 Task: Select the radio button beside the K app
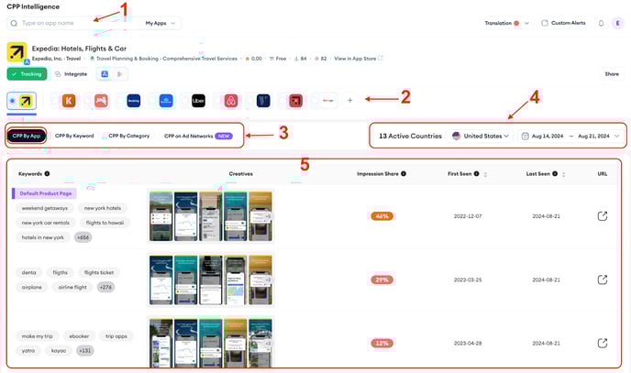55,101
